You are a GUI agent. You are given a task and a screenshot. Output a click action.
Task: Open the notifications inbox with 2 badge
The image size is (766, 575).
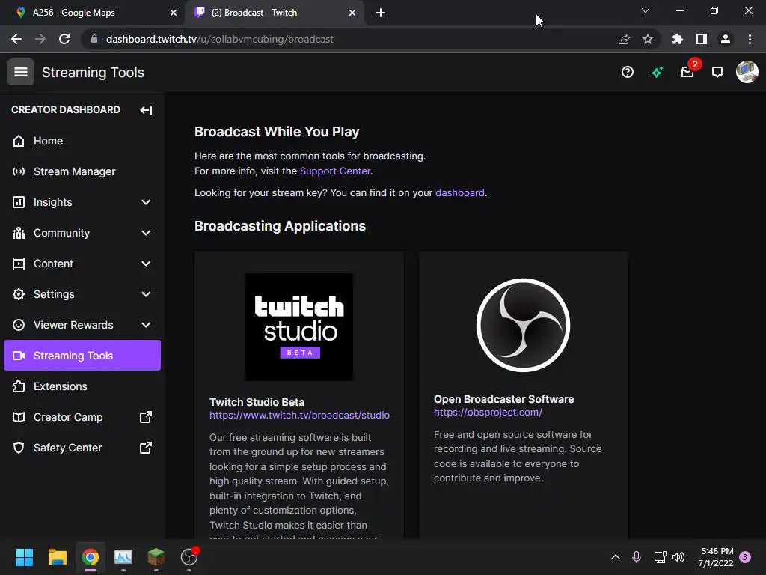coord(687,73)
